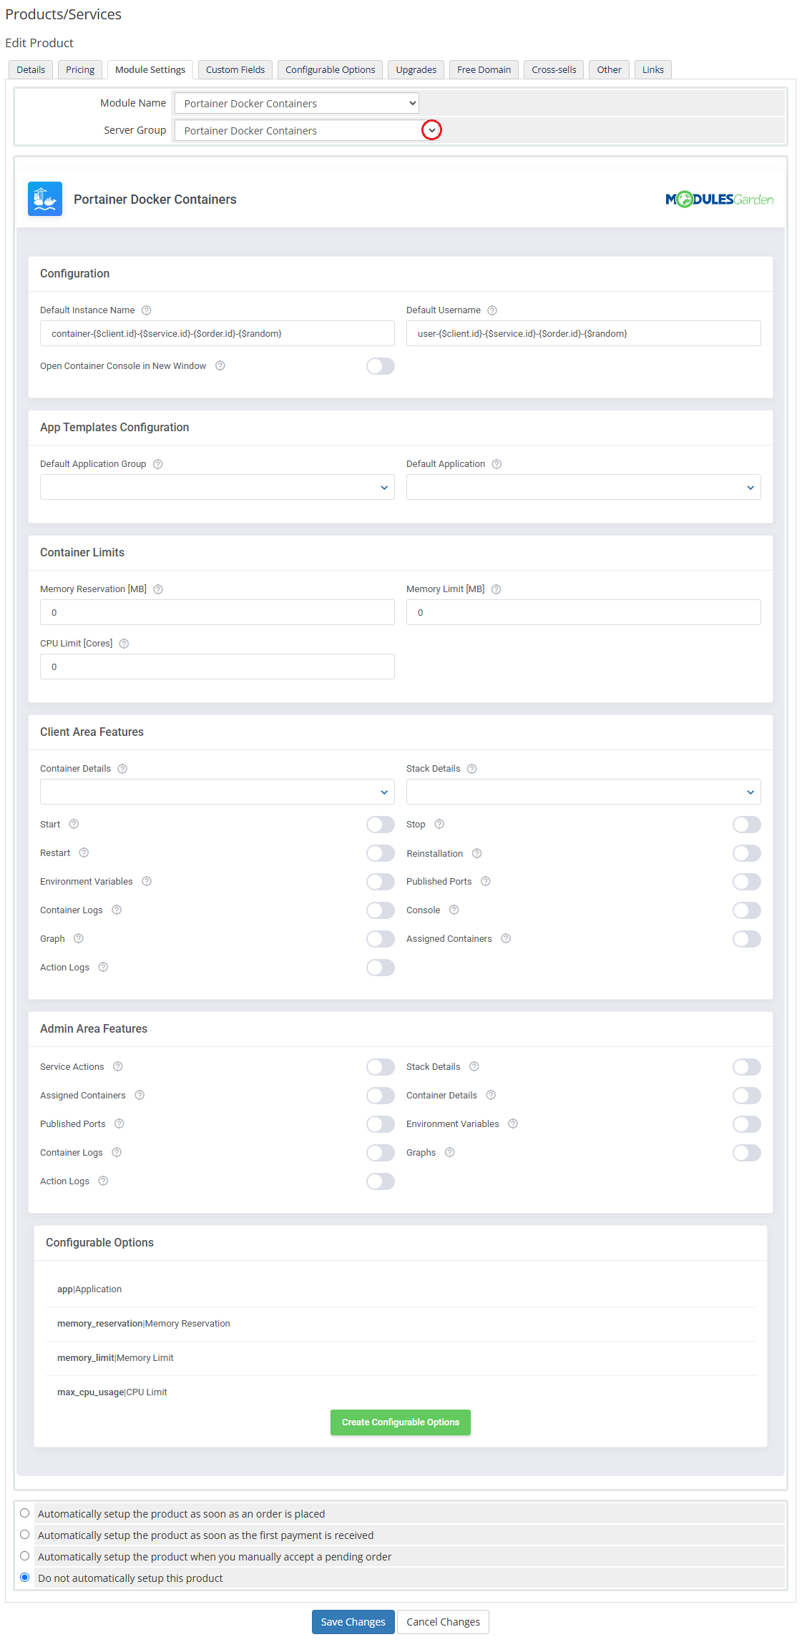Show help for Service Actions
This screenshot has height=1647, width=802.
[118, 1066]
